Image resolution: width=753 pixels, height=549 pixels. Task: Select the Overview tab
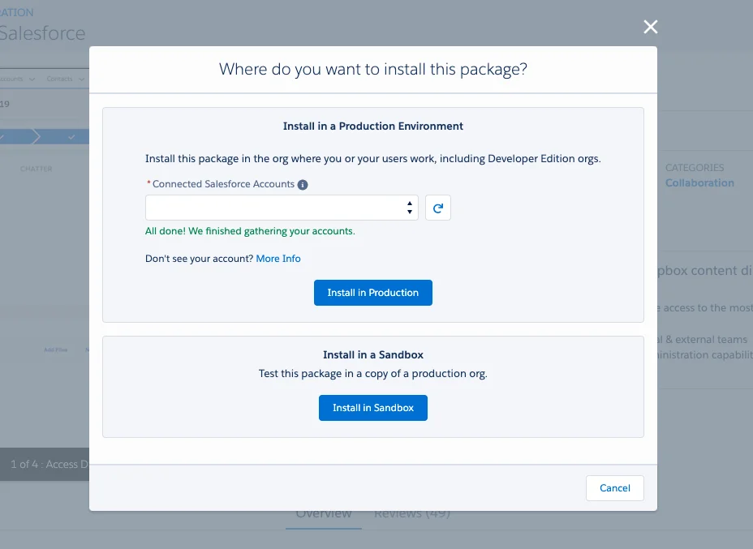click(x=323, y=513)
